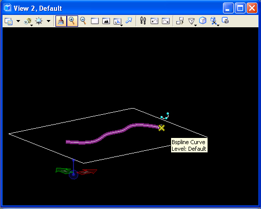261x209 pixels.
Task: Activate the Walk footprints tool
Action: point(143,21)
